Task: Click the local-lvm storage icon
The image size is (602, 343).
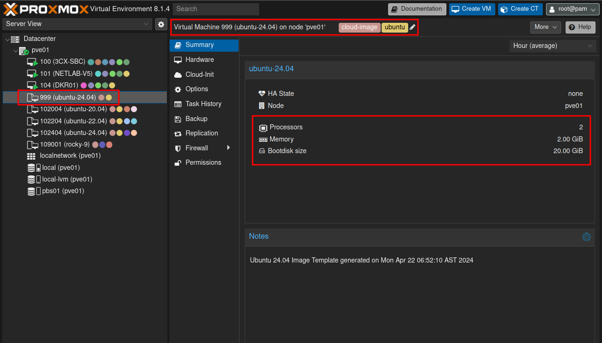Action: 34,179
